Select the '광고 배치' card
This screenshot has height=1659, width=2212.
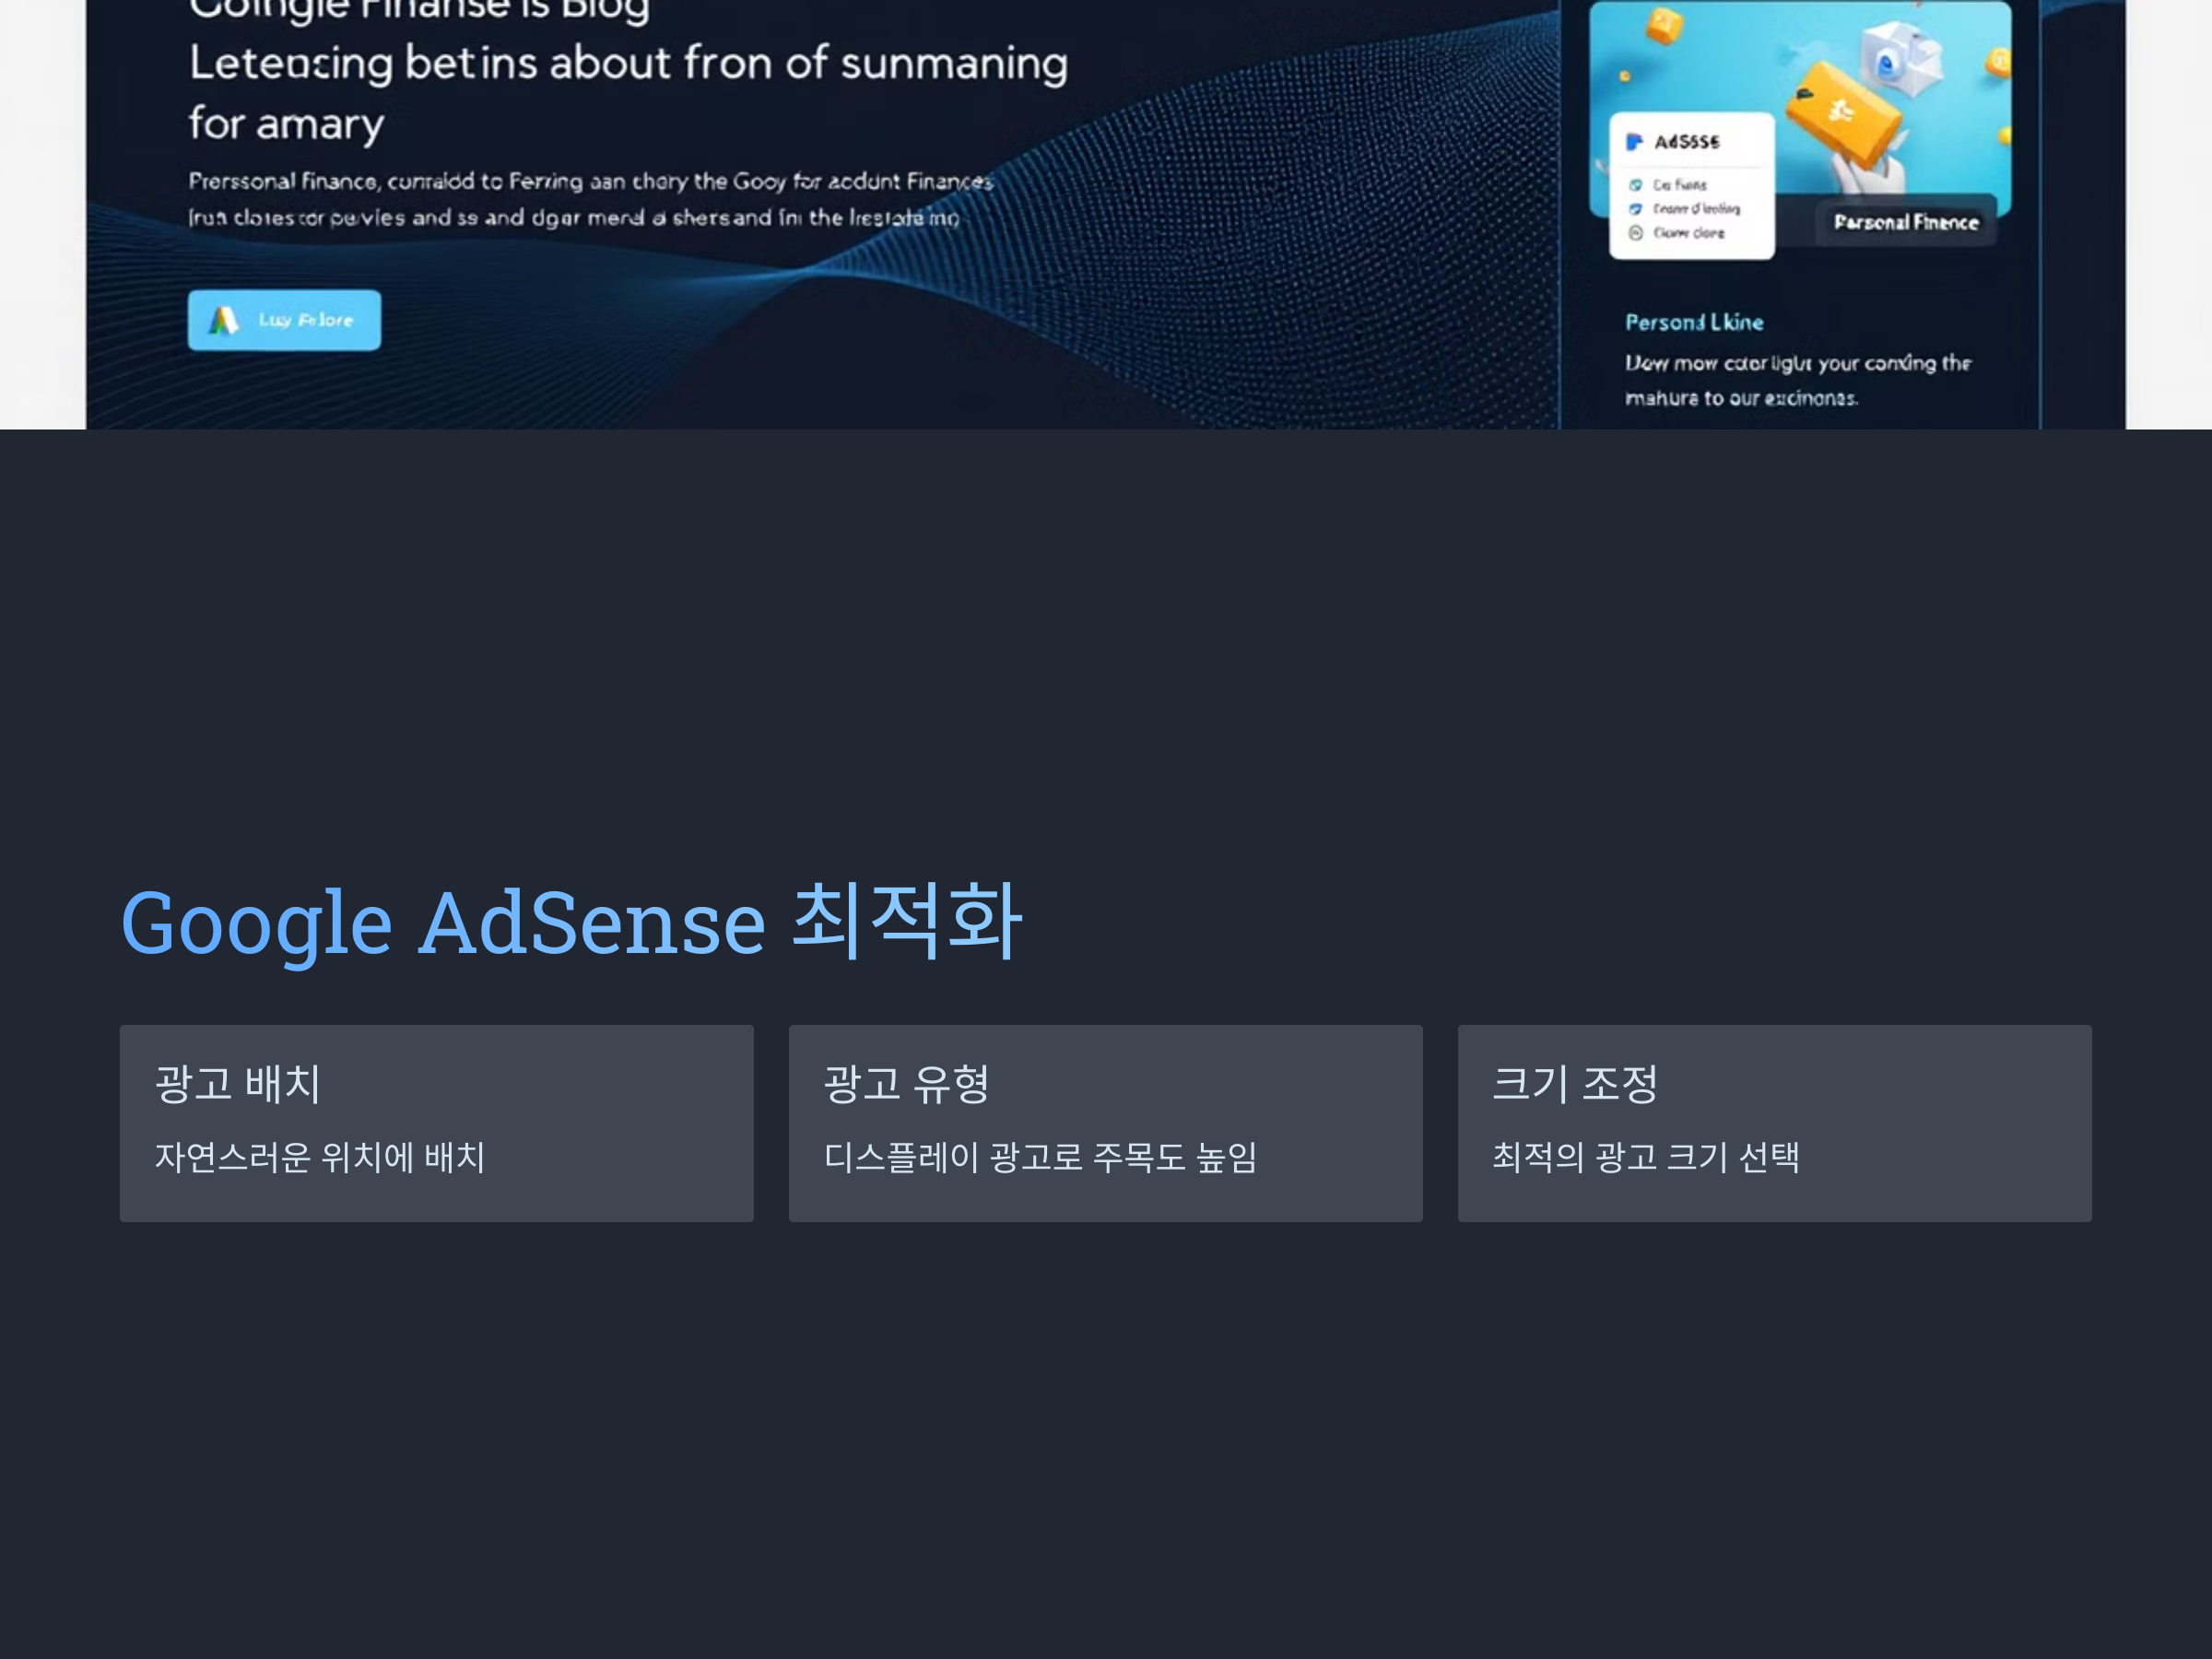coord(436,1122)
